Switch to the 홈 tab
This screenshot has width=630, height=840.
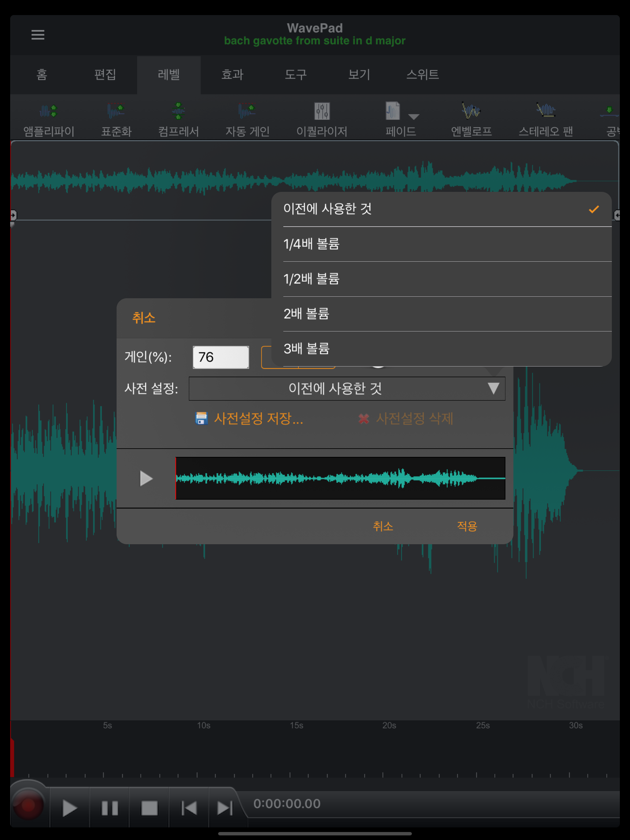pos(42,74)
